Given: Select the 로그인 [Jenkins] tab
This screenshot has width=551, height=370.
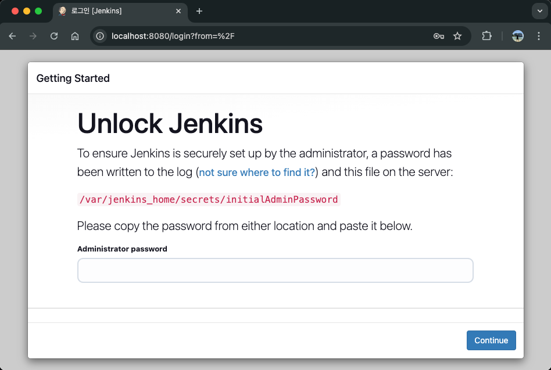Looking at the screenshot, I should 120,11.
